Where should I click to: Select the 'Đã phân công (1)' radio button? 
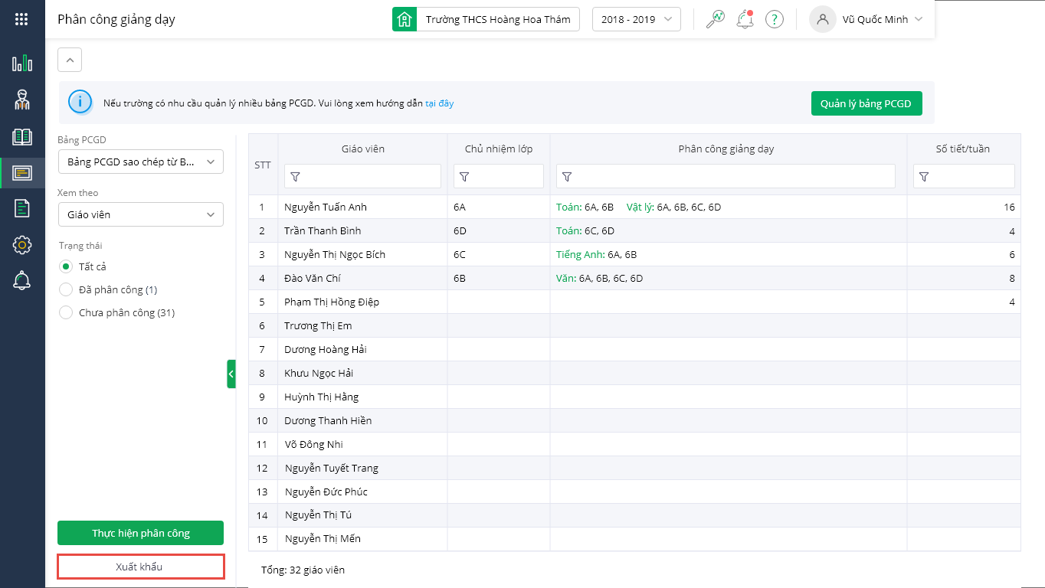(66, 289)
